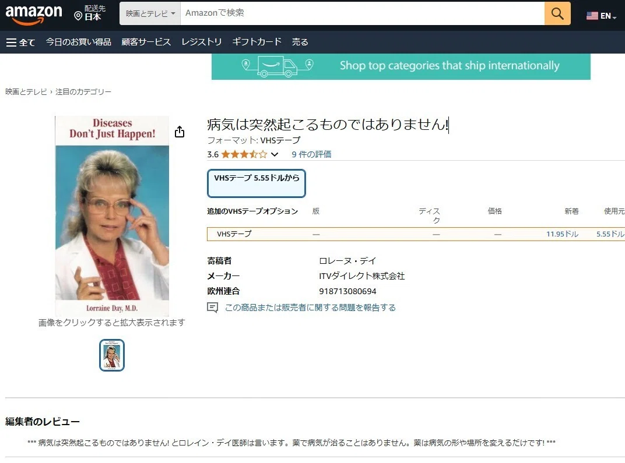
Task: Click the share icon beside cover image
Action: click(x=180, y=132)
